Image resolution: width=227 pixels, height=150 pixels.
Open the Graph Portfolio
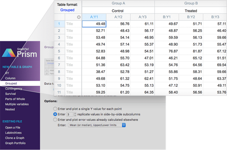15,143
